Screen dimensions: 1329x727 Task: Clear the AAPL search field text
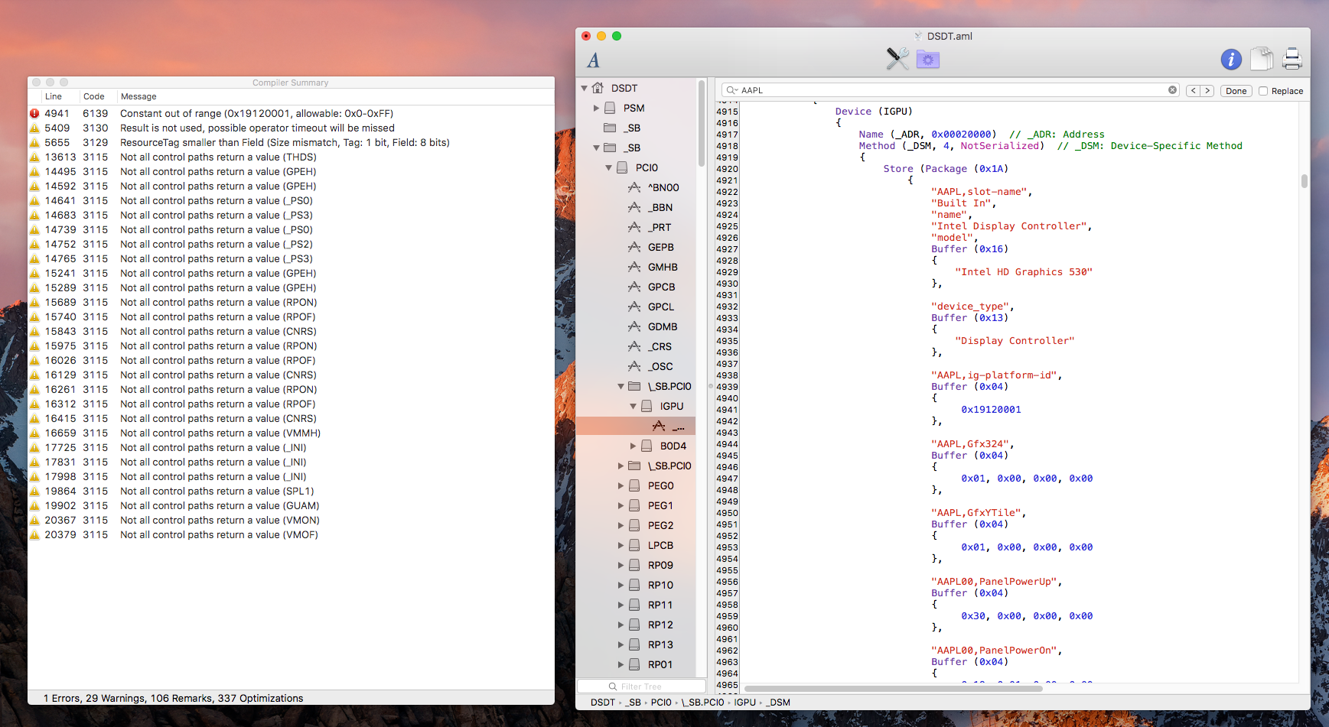[1172, 90]
